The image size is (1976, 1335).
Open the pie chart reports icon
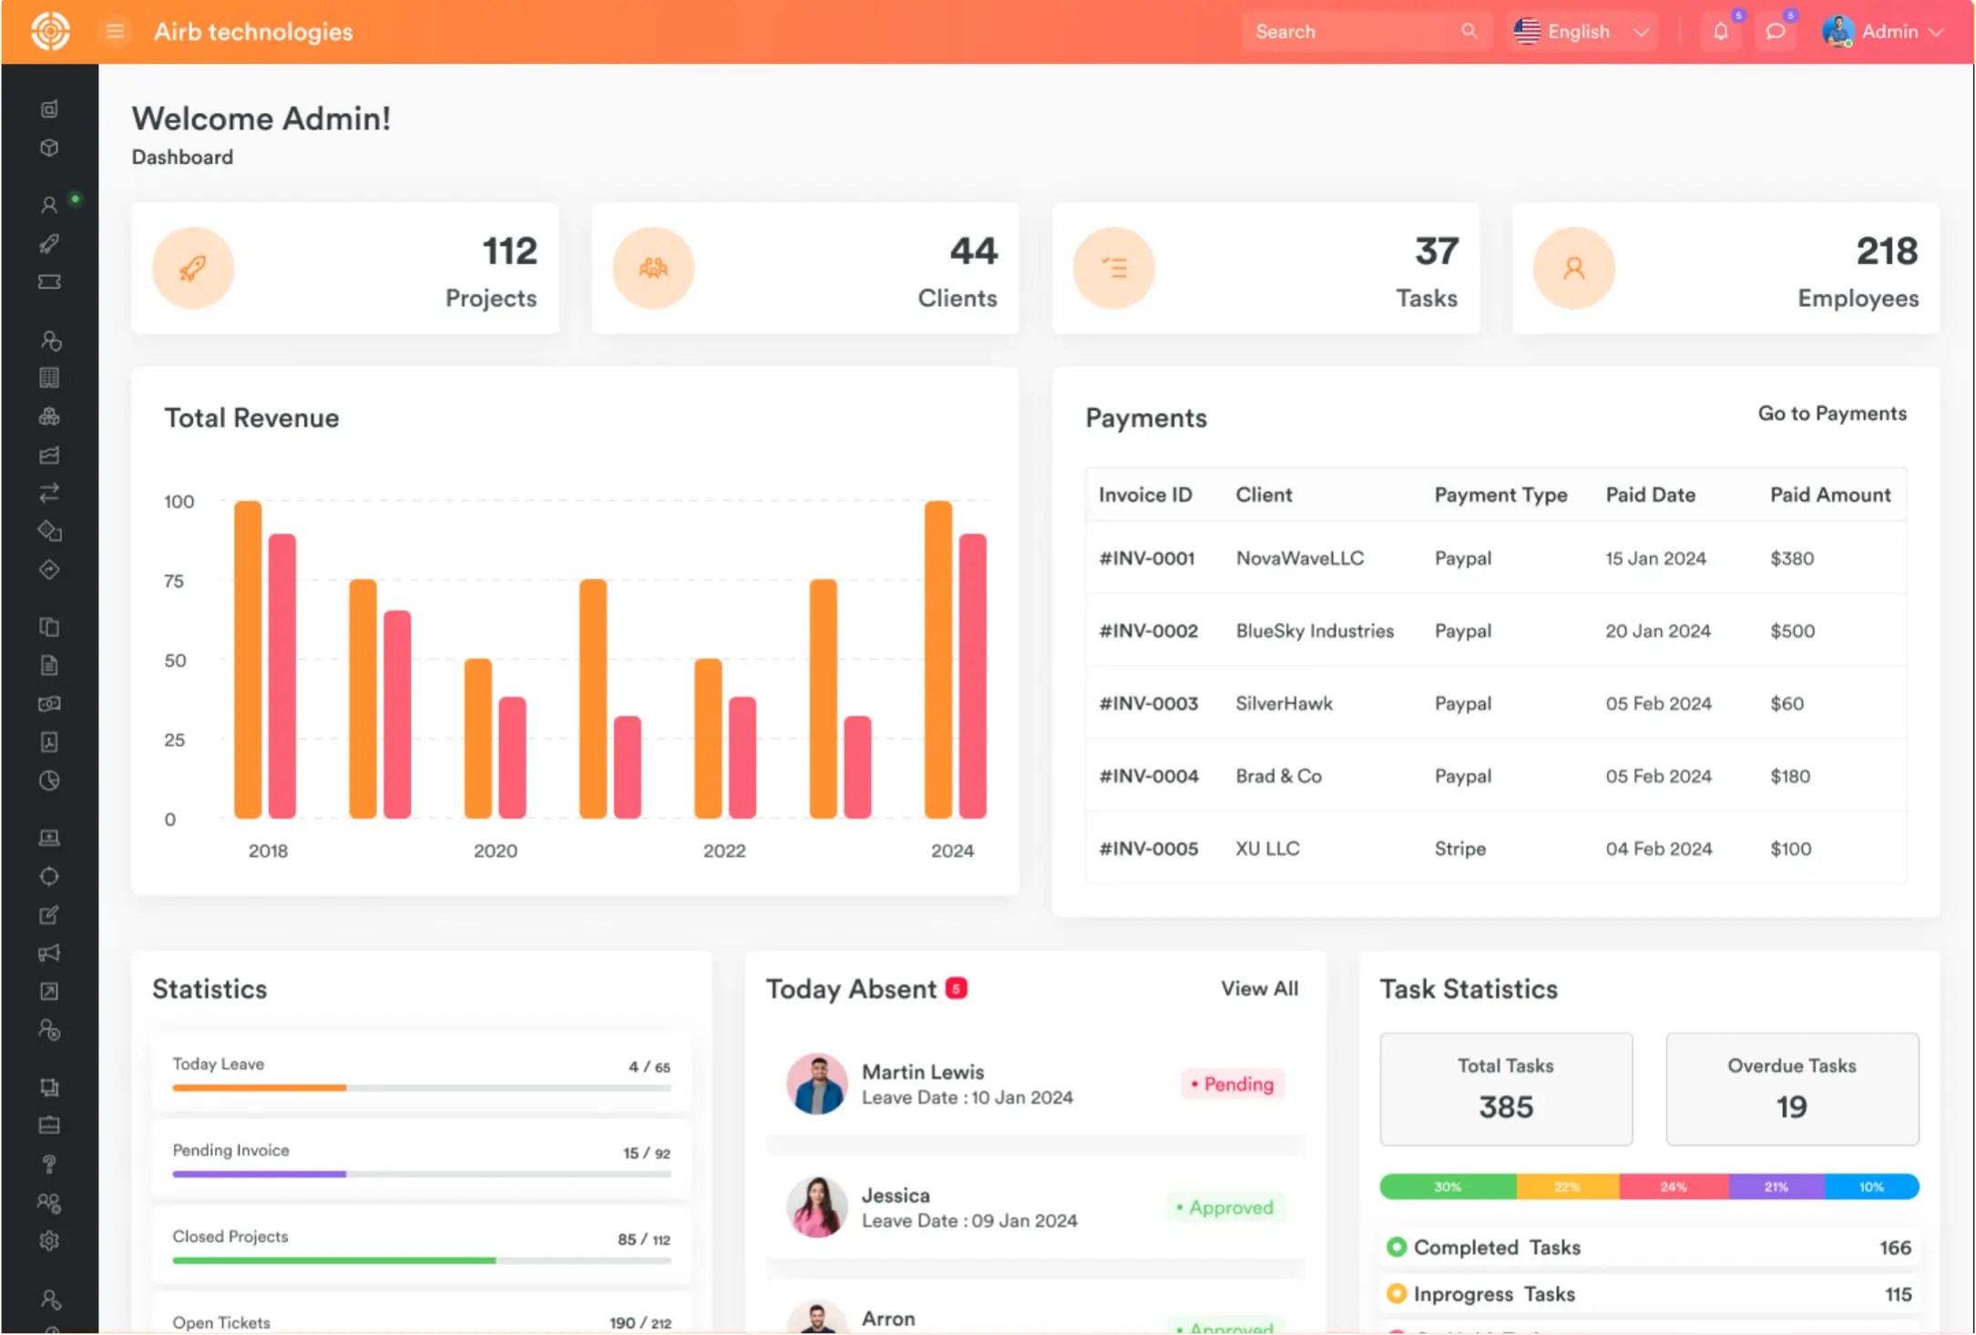point(49,780)
